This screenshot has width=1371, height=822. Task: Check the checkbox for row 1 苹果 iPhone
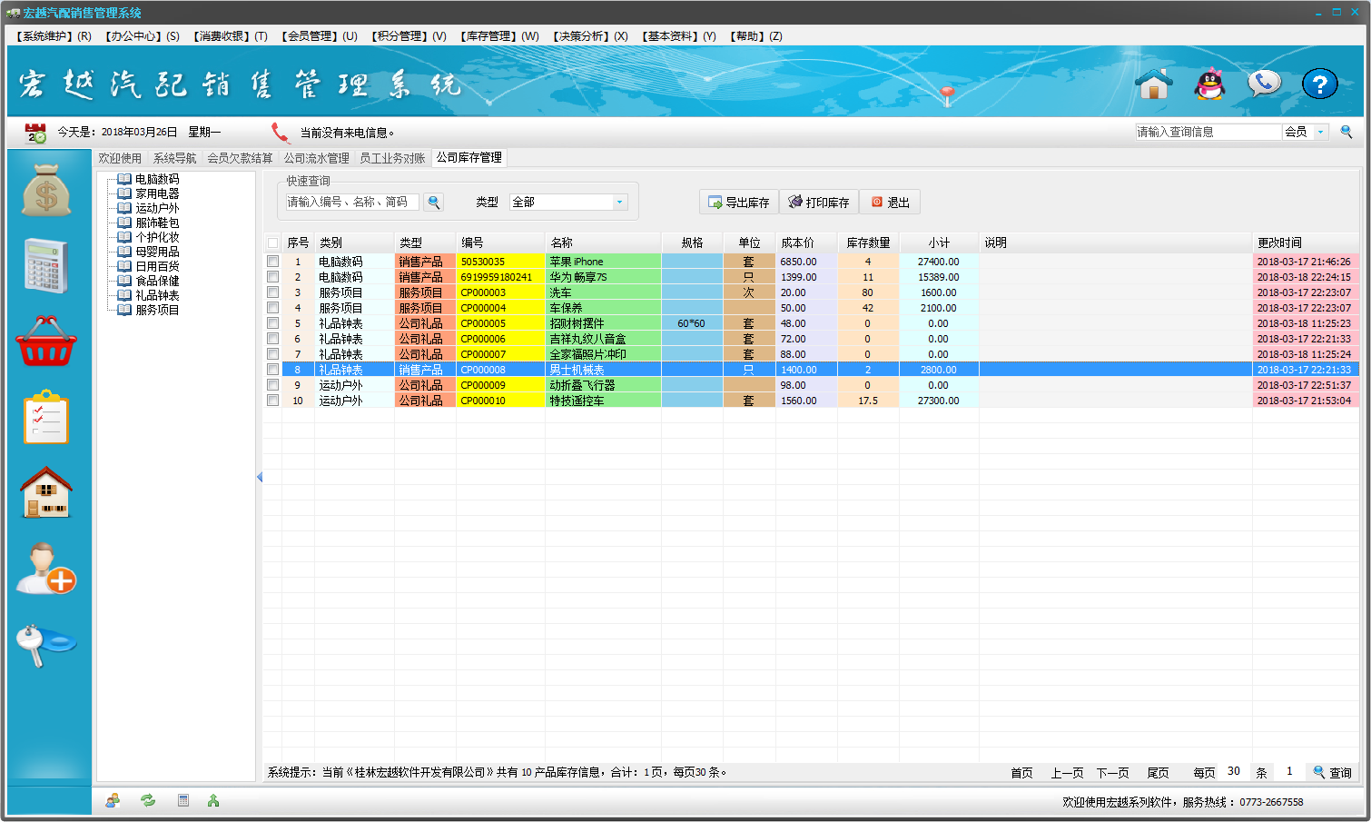click(272, 262)
